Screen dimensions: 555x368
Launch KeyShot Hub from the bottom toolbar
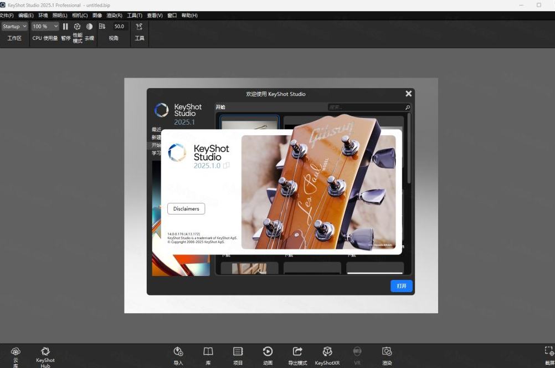coord(45,351)
